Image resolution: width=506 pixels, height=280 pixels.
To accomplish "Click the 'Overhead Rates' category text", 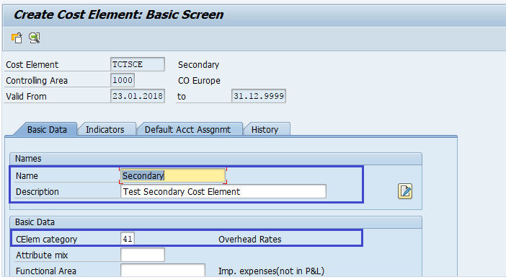I will coord(250,240).
